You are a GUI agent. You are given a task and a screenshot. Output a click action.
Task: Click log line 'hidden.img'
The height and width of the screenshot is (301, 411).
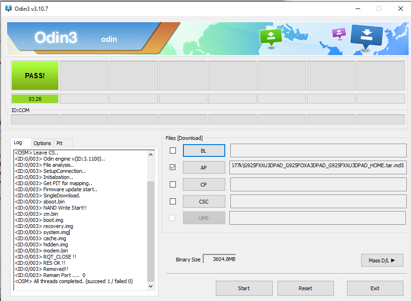click(41, 244)
